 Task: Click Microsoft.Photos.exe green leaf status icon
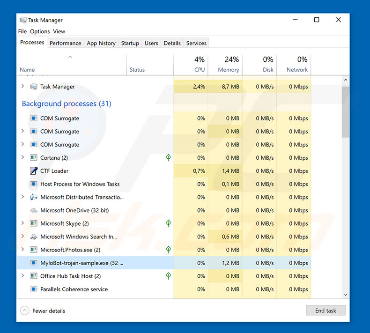pyautogui.click(x=168, y=250)
